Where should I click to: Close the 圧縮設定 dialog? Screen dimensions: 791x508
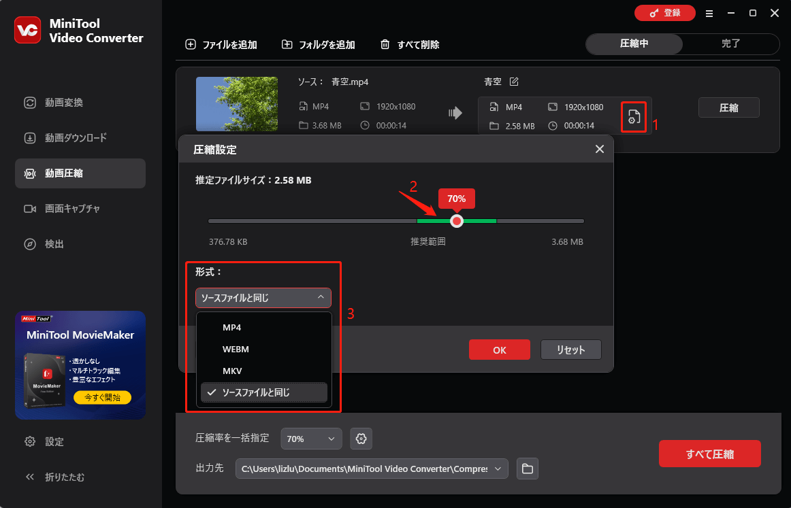tap(599, 149)
